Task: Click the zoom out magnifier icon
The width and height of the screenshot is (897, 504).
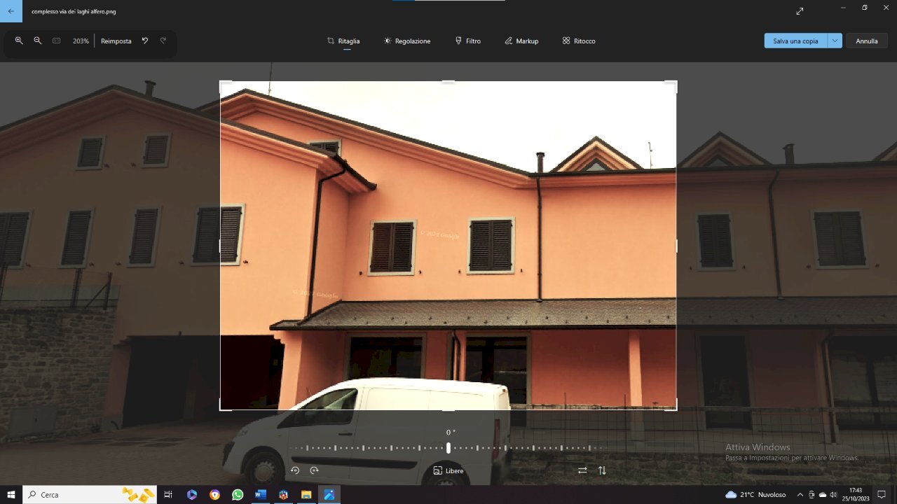Action: pyautogui.click(x=38, y=41)
